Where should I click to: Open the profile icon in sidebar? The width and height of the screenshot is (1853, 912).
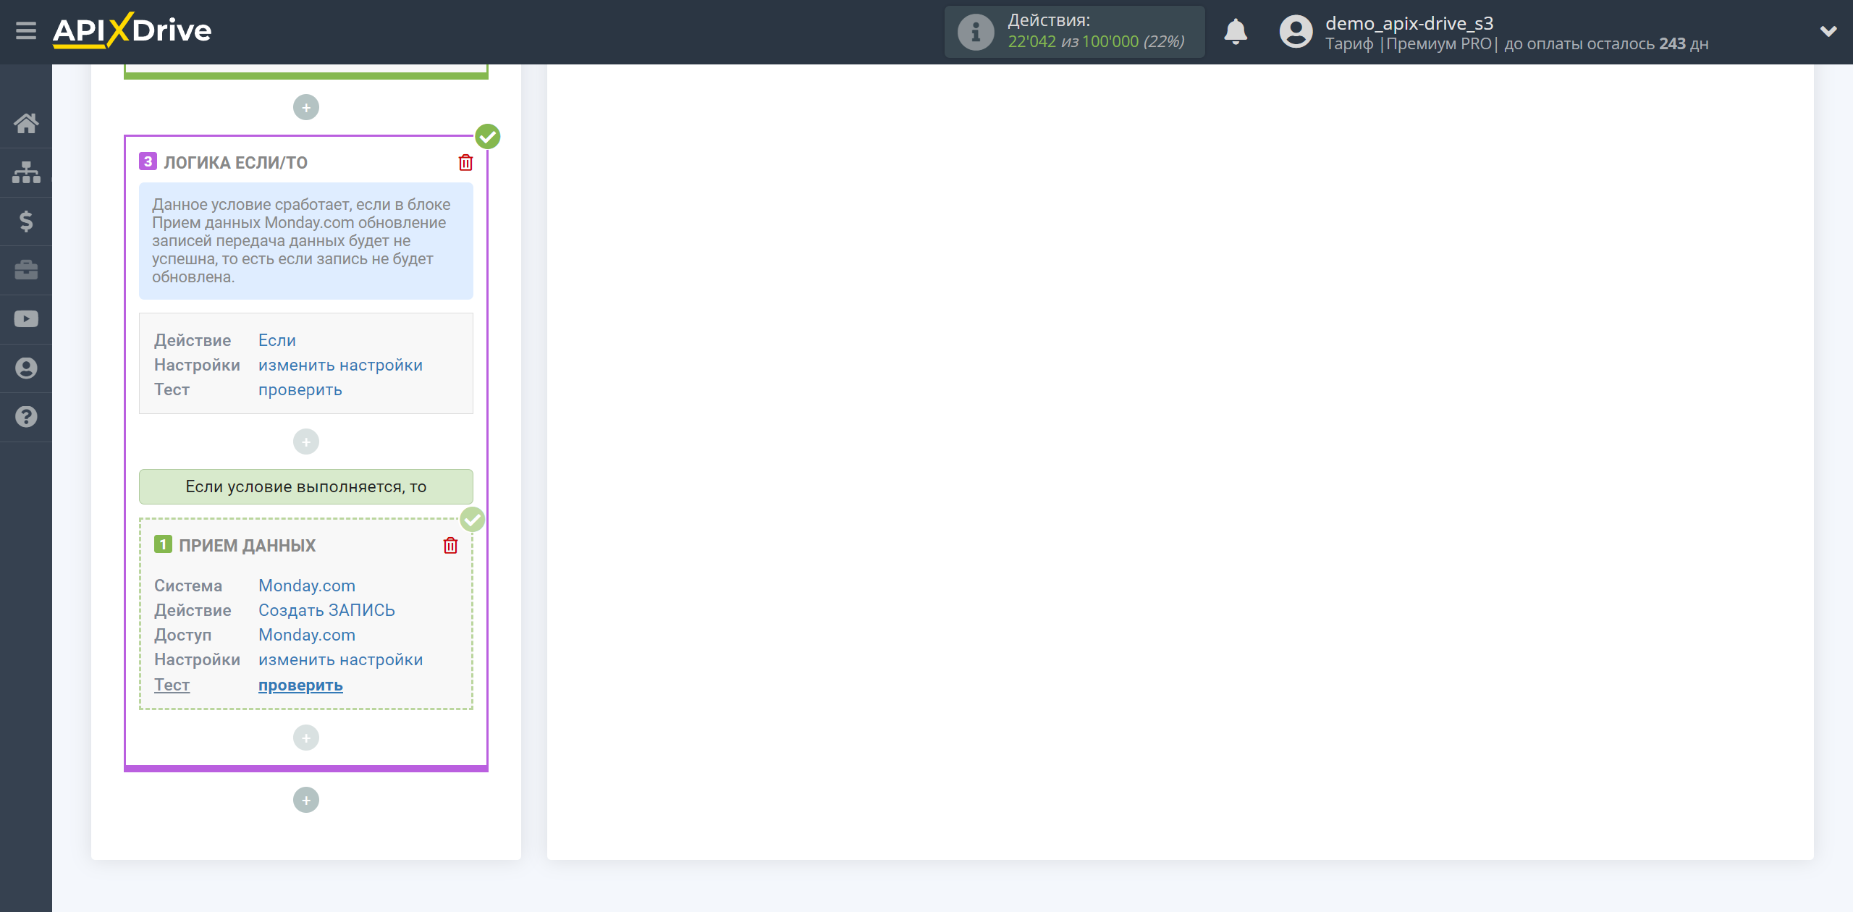click(26, 368)
